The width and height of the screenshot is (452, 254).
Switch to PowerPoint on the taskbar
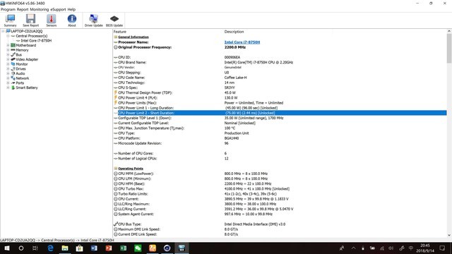click(109, 248)
